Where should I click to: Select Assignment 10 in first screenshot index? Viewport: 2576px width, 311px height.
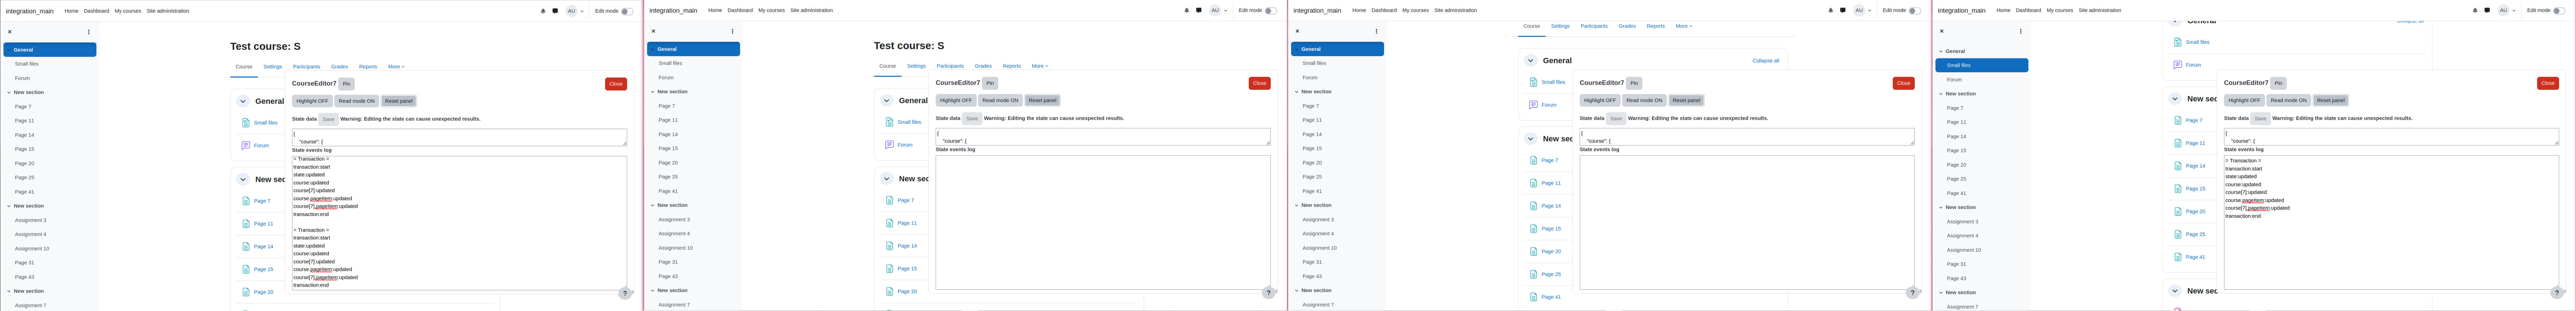pos(32,249)
